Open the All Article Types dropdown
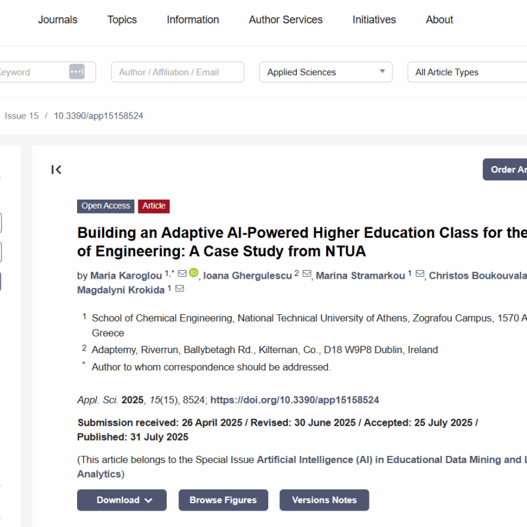Image resolution: width=527 pixels, height=527 pixels. [x=466, y=72]
